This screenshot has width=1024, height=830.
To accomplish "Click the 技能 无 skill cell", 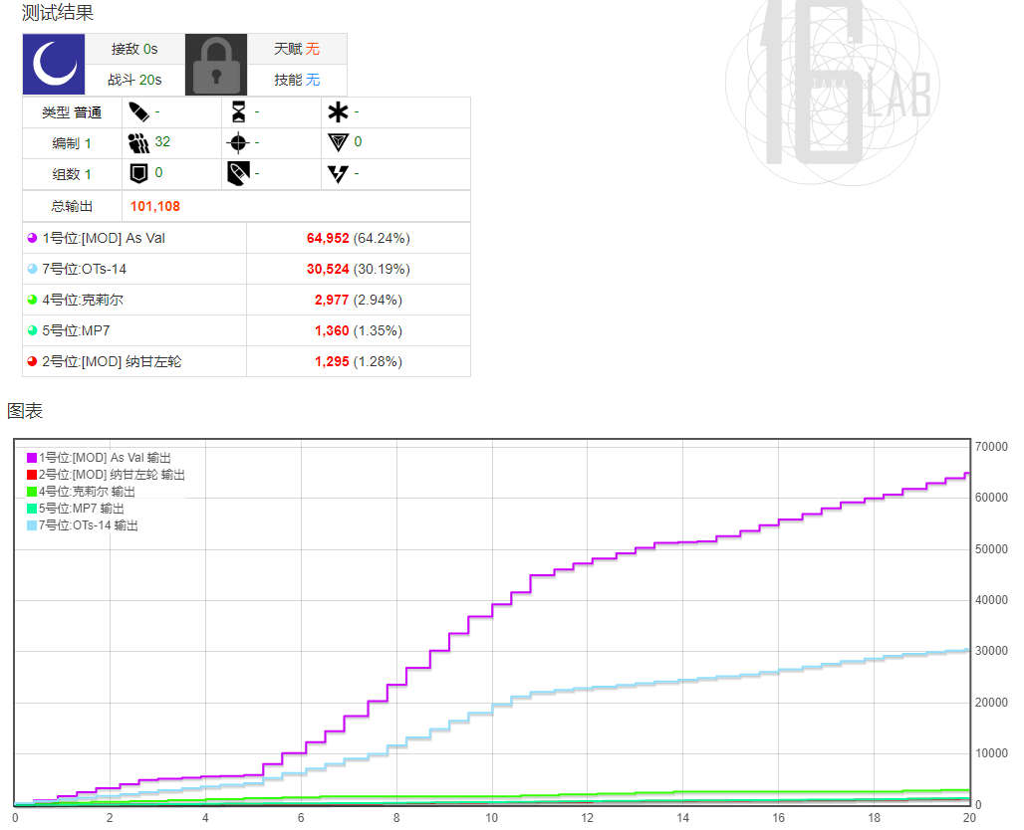I will click(x=297, y=80).
